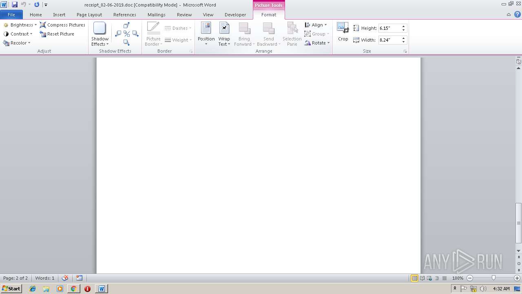The height and width of the screenshot is (294, 522).
Task: Minimize the ribbon with the caret icon
Action: pos(509,15)
